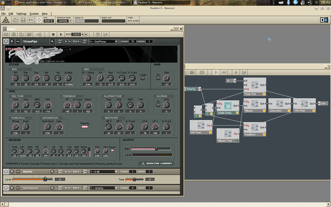Image resolution: width=331 pixels, height=207 pixels.
Task: Click the undo arrow icon in main toolbar
Action: [x=30, y=20]
